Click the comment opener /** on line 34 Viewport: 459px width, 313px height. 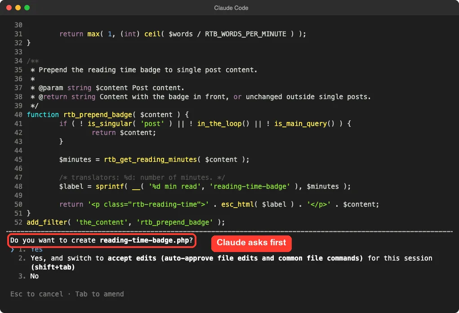[x=33, y=61]
